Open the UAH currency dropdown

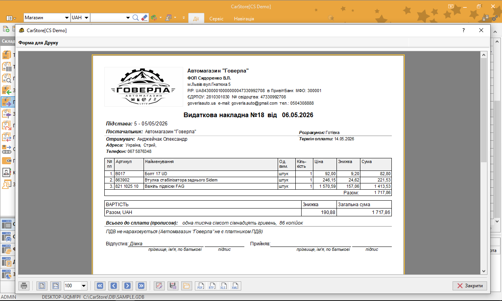(86, 18)
